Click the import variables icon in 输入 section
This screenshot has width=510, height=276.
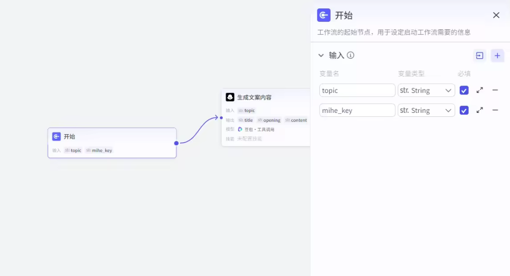point(480,56)
